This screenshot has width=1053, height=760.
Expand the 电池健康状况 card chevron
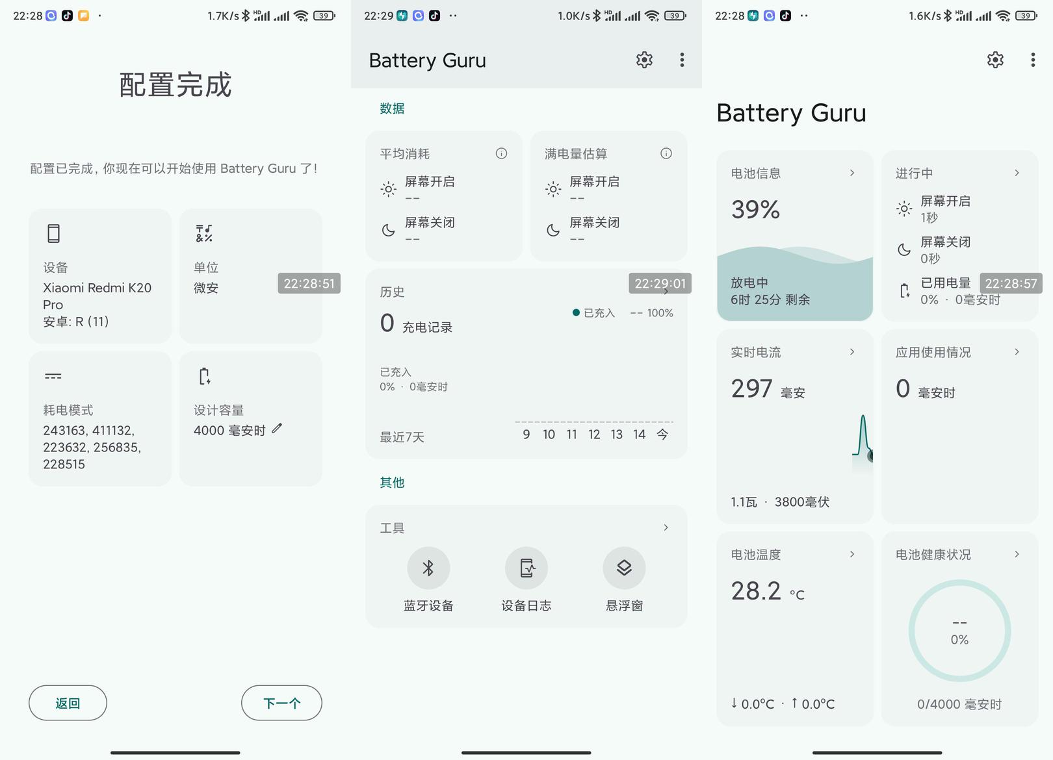click(x=1017, y=554)
